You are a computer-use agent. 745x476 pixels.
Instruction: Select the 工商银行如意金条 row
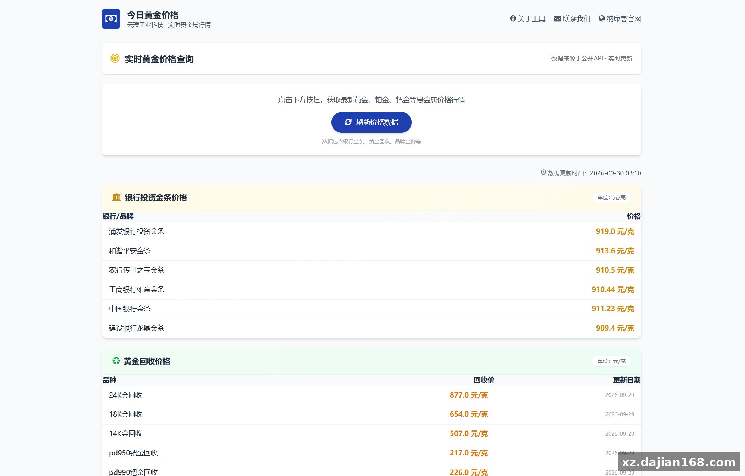[371, 290]
